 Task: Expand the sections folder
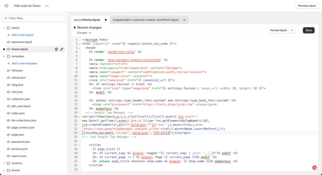coord(4,163)
